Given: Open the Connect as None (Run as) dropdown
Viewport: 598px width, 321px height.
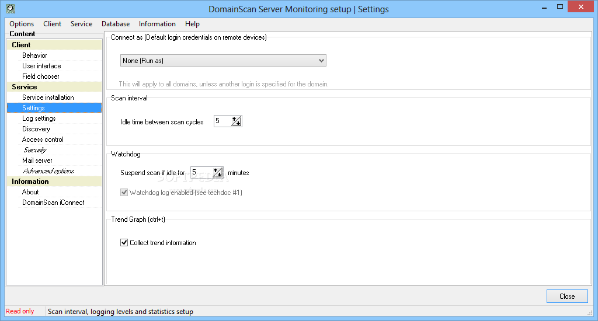Looking at the screenshot, I should 223,61.
